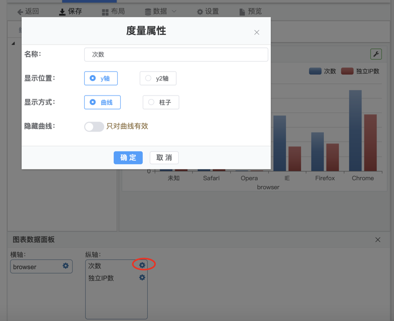Click the gear icon next to browser

tap(66, 266)
